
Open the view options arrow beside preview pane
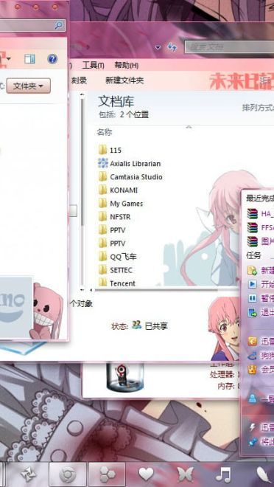pyautogui.click(x=9, y=59)
